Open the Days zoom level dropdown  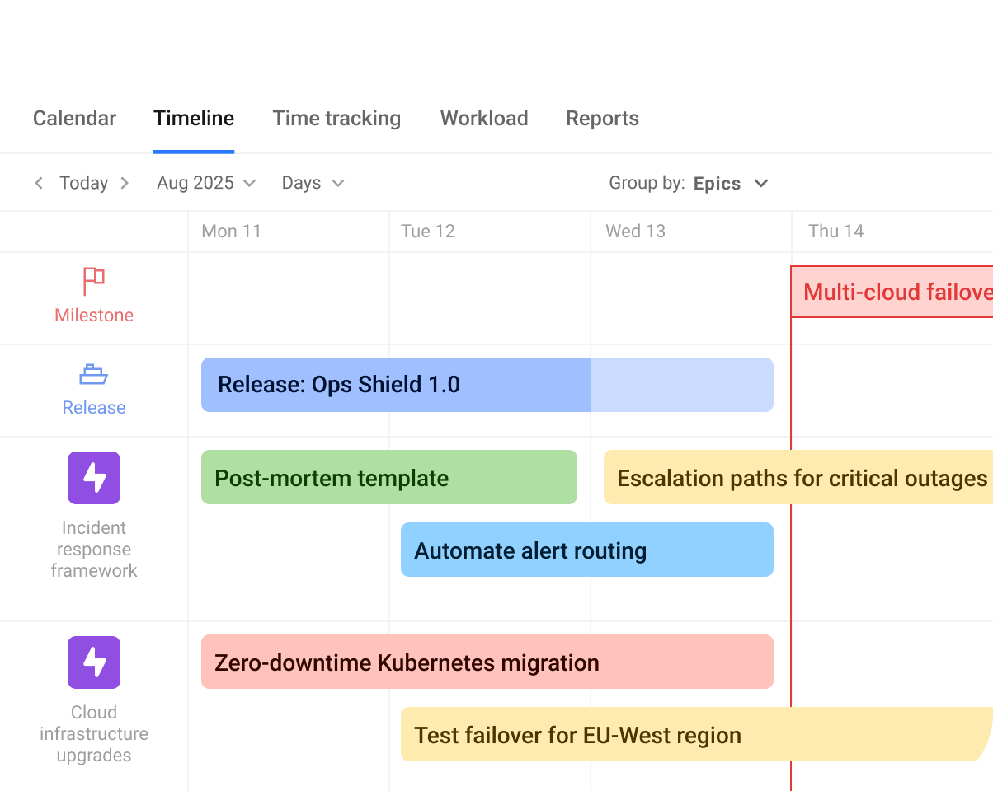(x=312, y=183)
